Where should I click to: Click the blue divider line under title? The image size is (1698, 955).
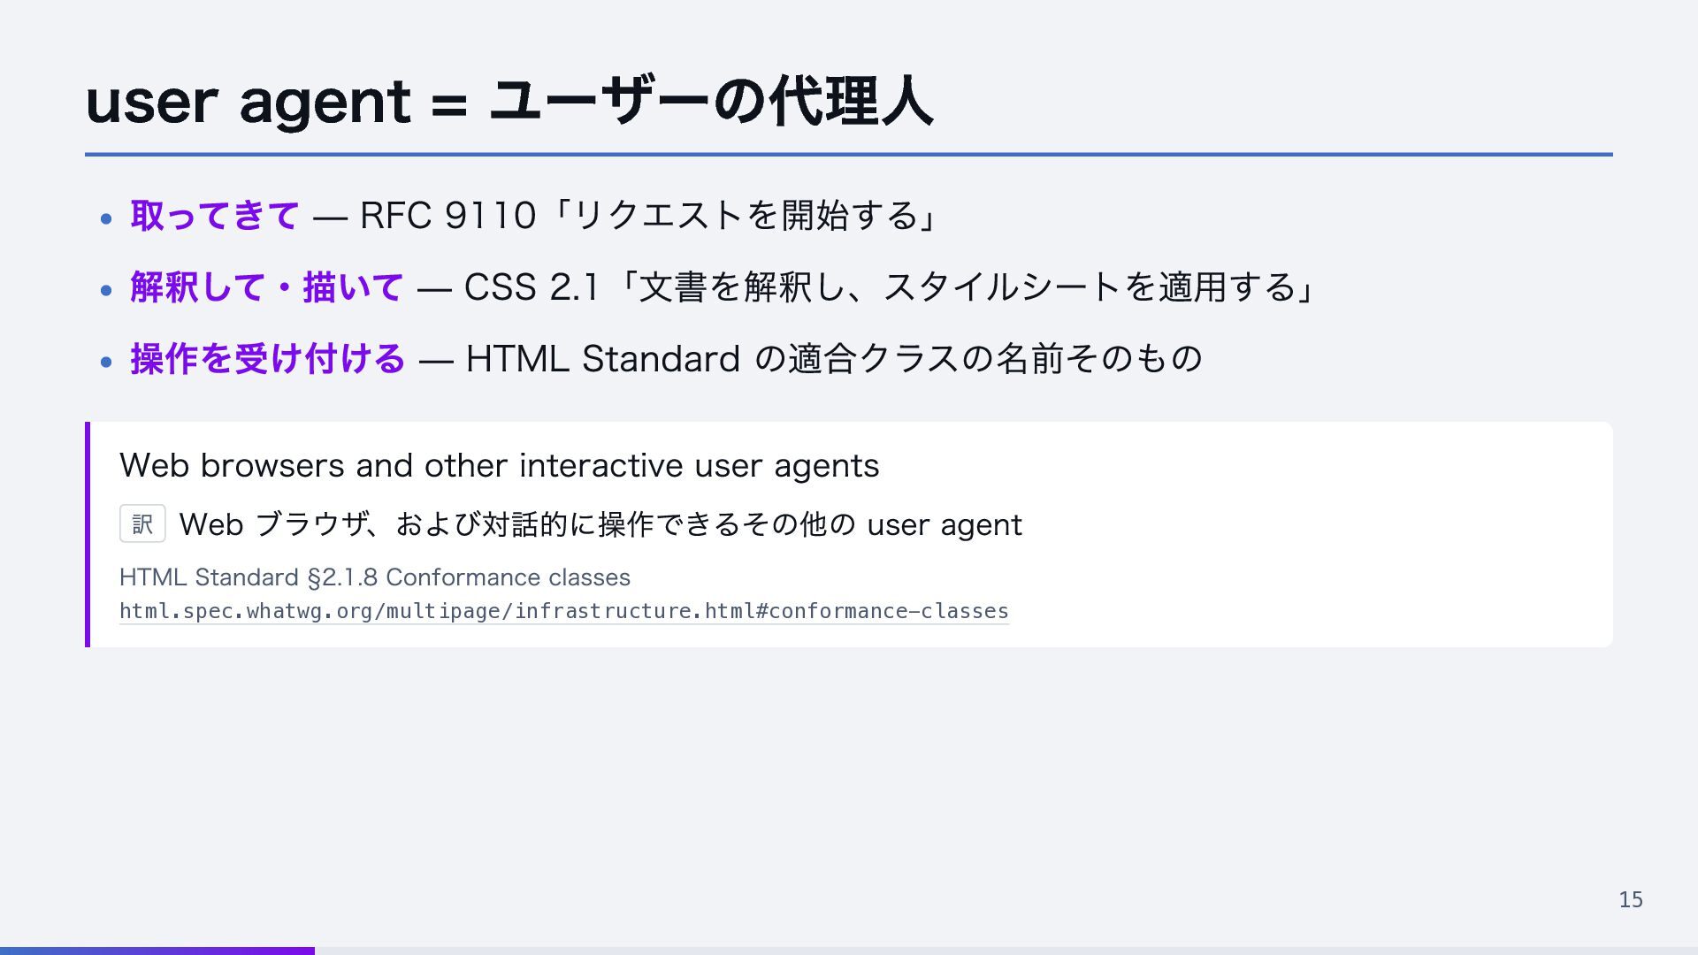pyautogui.click(x=849, y=155)
